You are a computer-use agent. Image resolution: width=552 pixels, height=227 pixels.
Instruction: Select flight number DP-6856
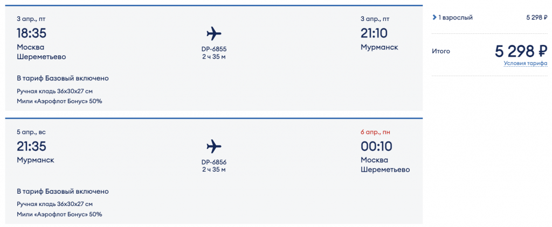click(214, 162)
